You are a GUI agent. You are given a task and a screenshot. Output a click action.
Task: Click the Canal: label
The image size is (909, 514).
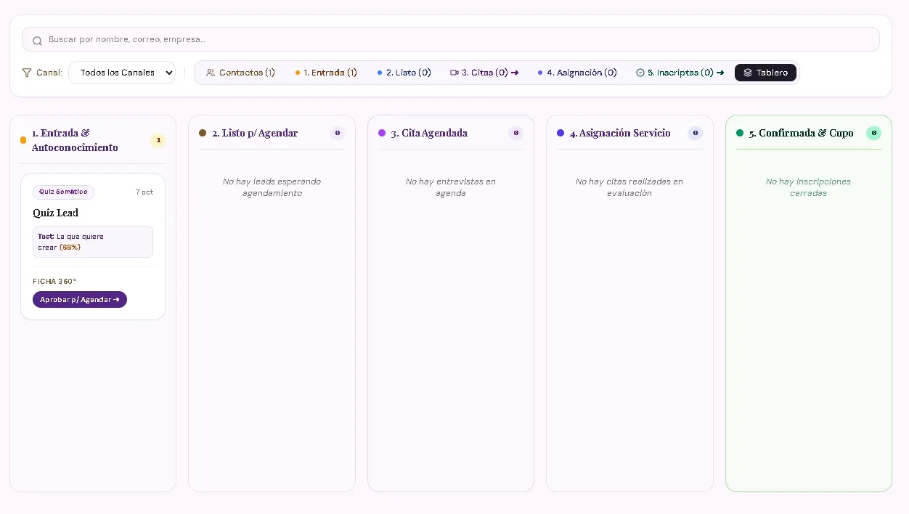[x=49, y=73]
